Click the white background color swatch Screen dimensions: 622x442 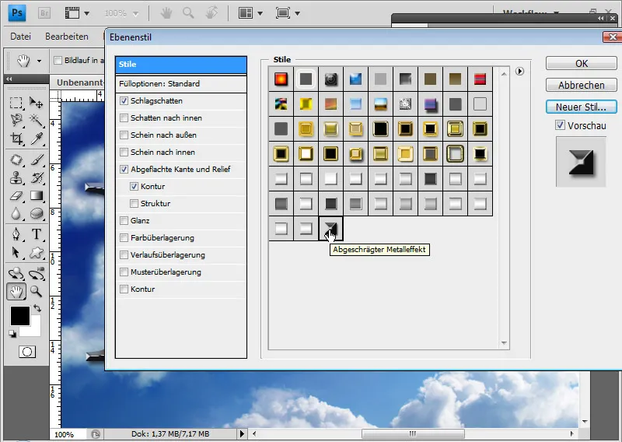click(35, 331)
